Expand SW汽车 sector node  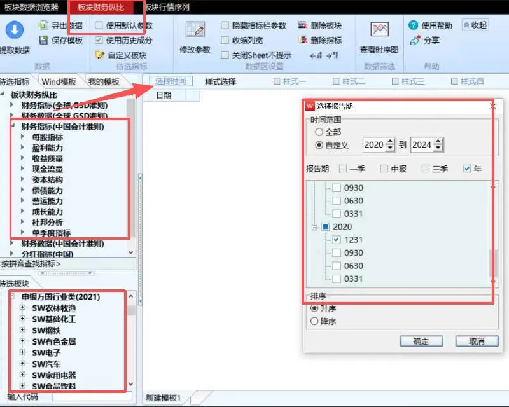22,363
